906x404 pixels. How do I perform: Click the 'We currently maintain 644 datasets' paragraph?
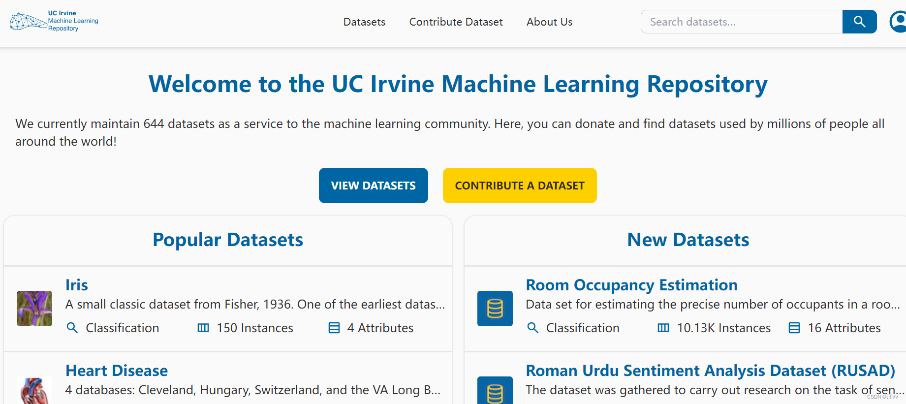click(450, 132)
